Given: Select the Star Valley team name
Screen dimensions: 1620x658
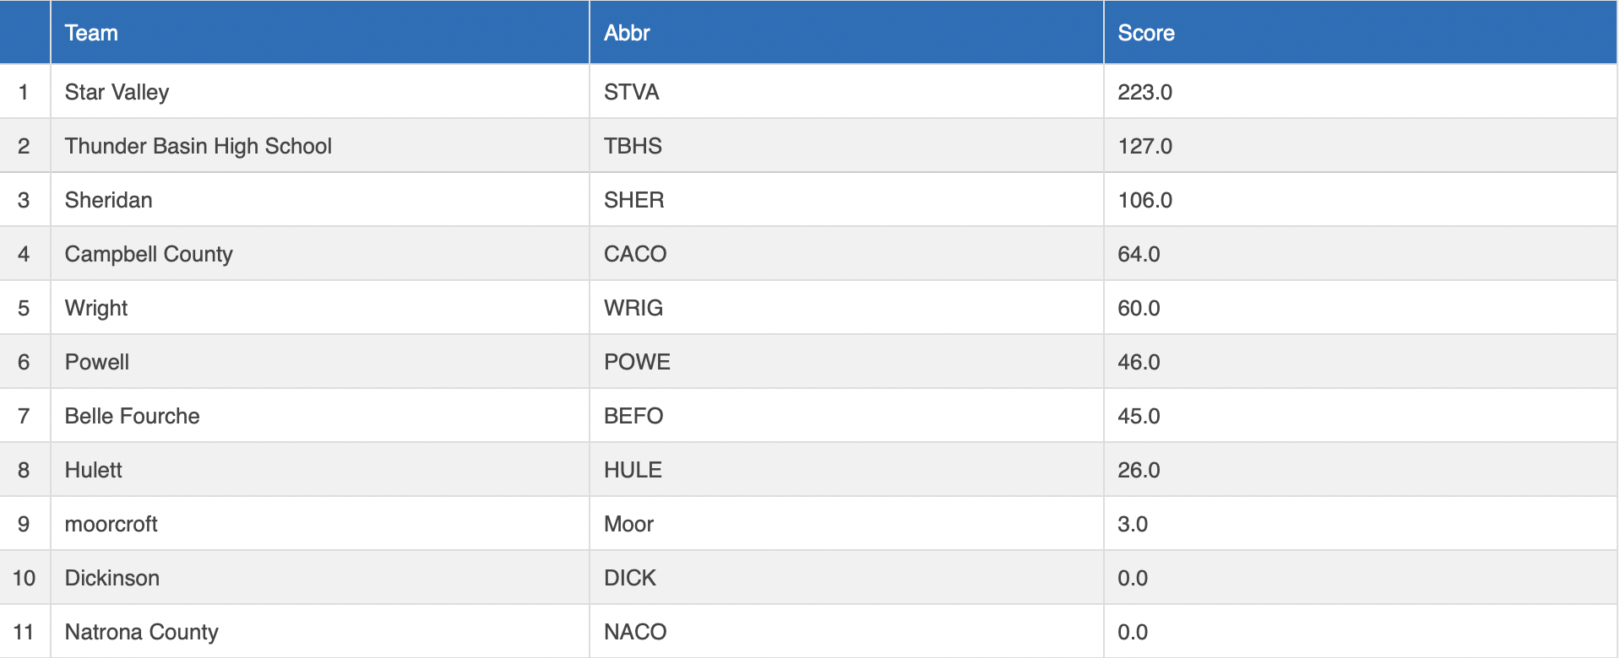Looking at the screenshot, I should (x=117, y=92).
